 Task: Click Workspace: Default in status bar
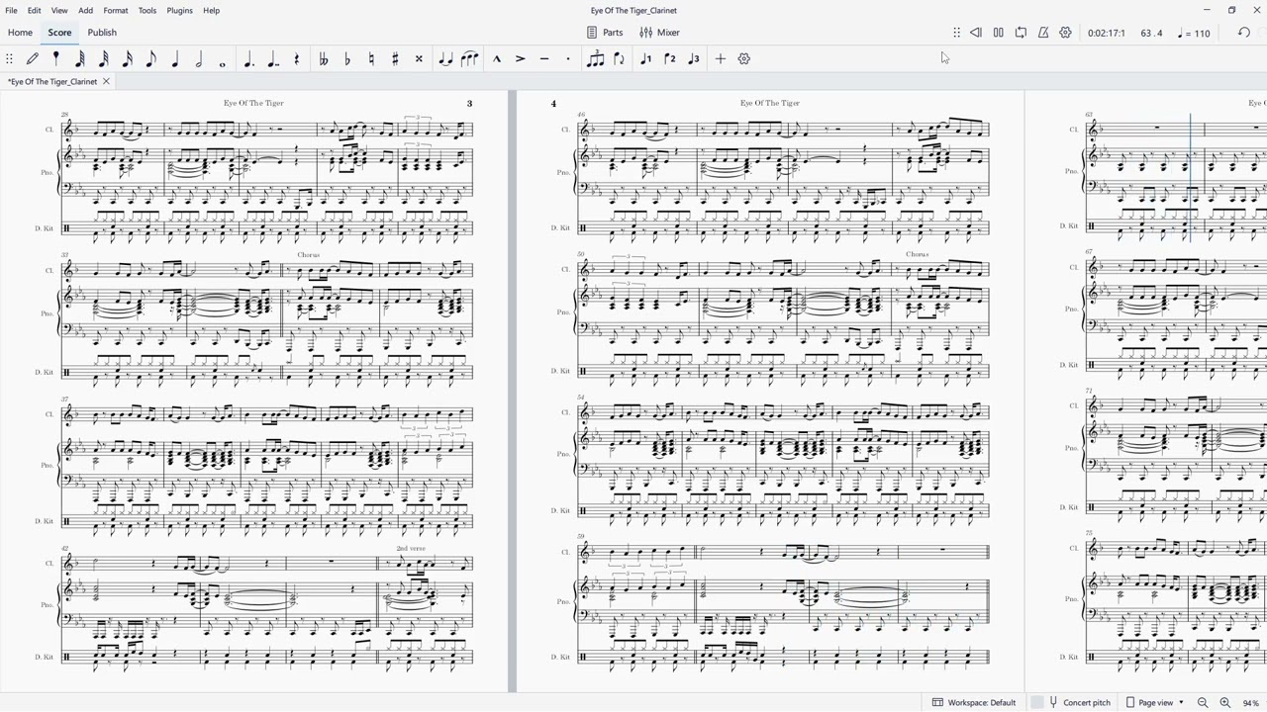click(974, 703)
